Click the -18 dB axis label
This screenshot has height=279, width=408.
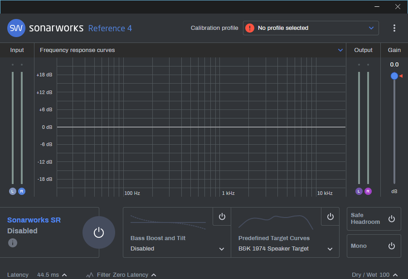point(45,179)
